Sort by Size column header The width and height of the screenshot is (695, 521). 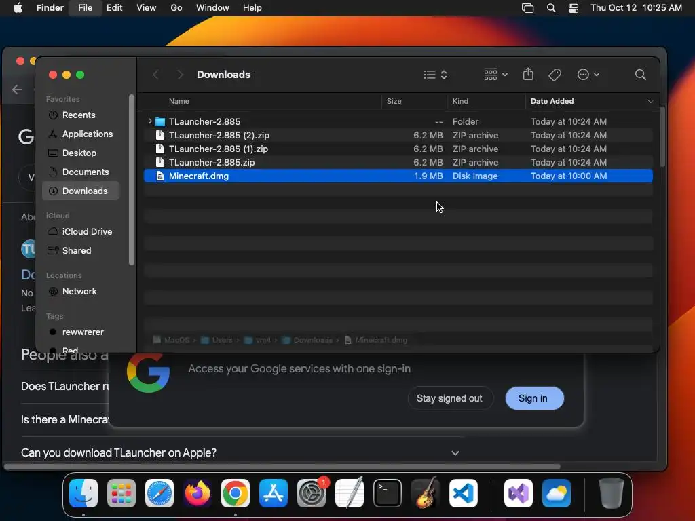click(394, 101)
